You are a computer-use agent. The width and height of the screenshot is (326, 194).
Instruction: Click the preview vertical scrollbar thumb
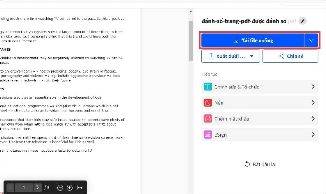(191, 41)
